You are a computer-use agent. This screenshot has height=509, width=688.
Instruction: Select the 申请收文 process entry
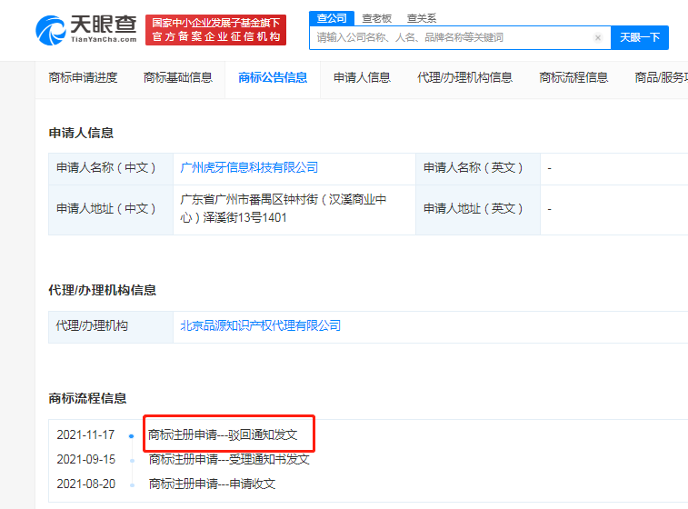tap(212, 484)
